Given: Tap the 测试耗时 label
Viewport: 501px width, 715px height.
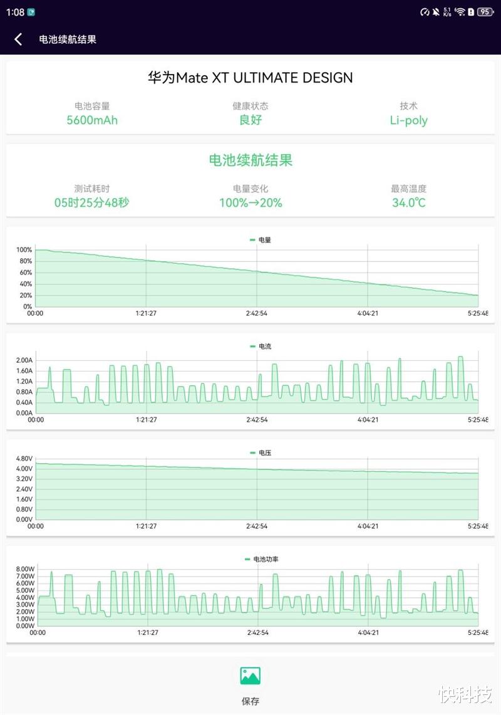Looking at the screenshot, I should (91, 189).
